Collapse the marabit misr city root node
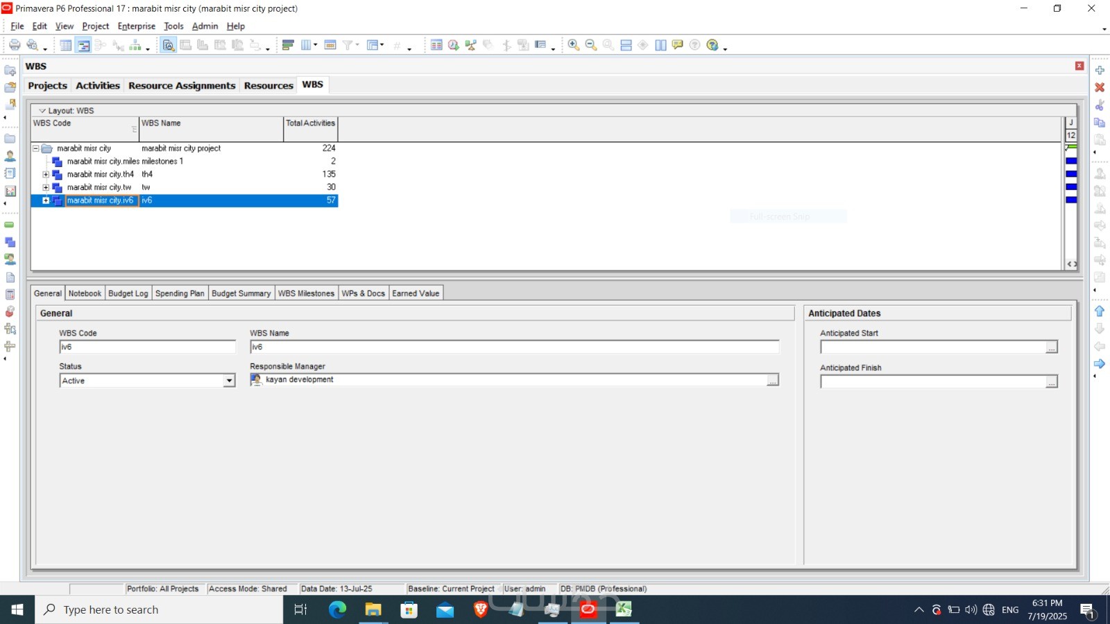1110x624 pixels. pyautogui.click(x=36, y=148)
